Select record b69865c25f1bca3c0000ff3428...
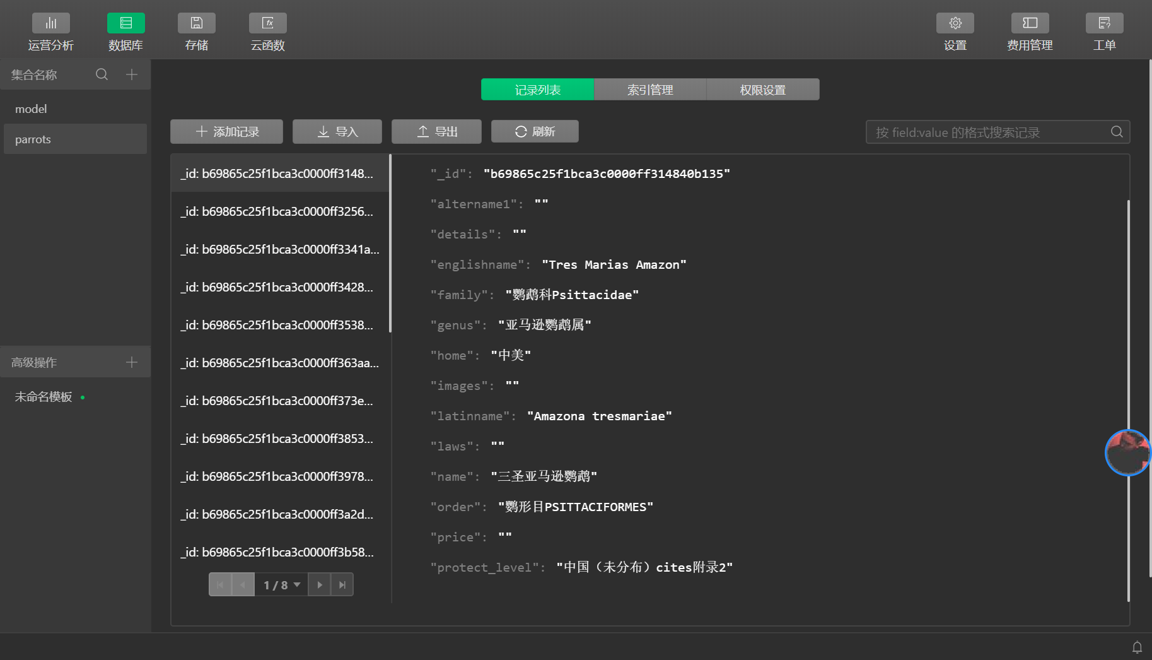 click(x=280, y=287)
